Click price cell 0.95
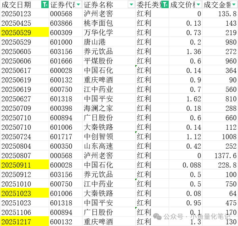This screenshot has height=226, width=238. pos(186,202)
